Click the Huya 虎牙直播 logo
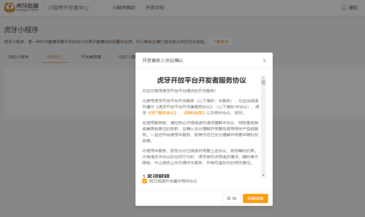This screenshot has height=217, width=365. point(21,8)
